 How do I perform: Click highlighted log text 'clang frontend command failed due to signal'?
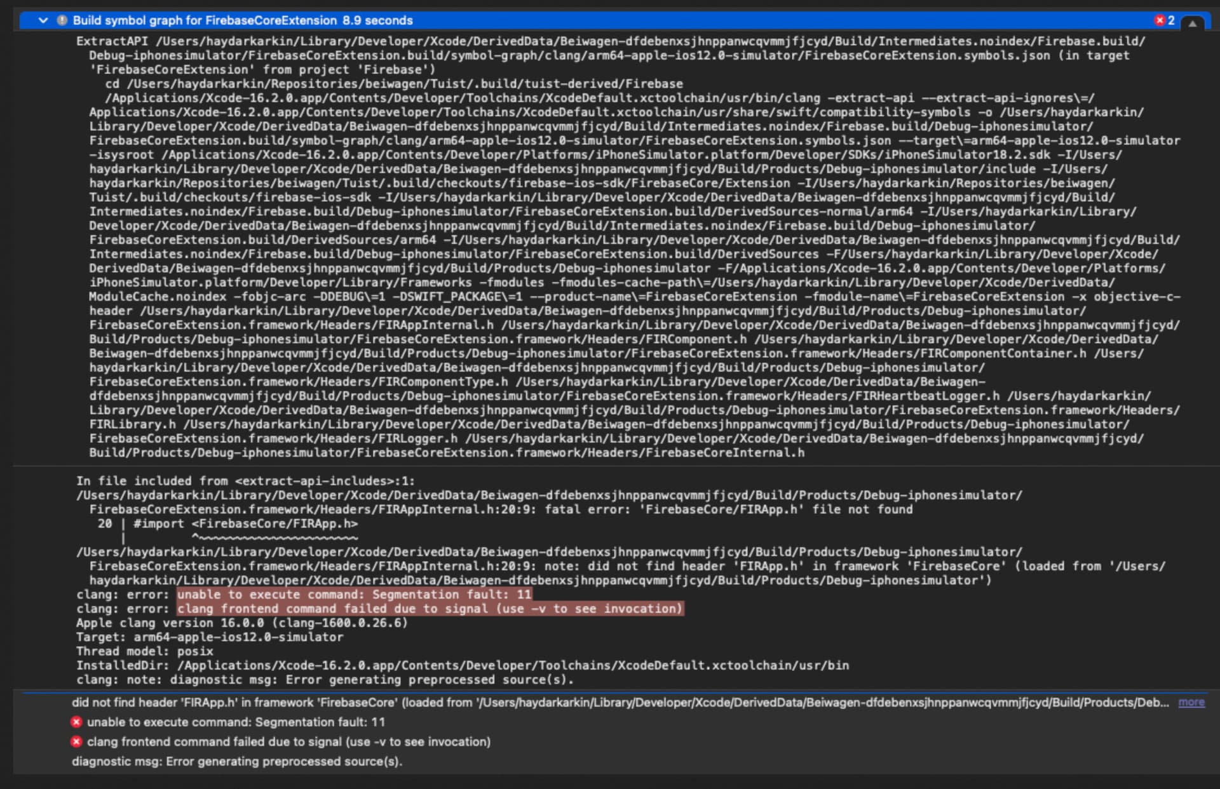coord(430,609)
